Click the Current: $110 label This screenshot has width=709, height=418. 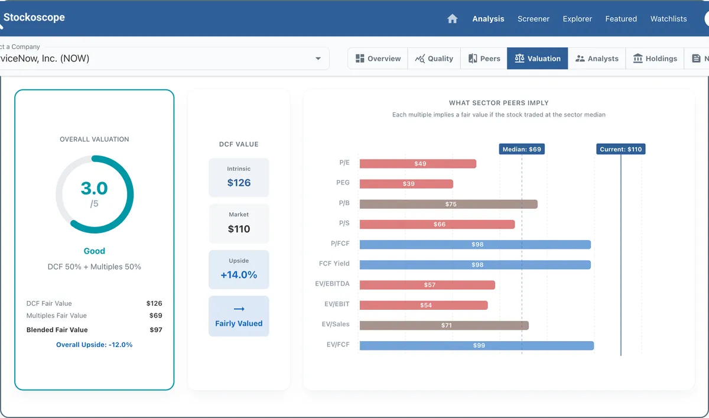click(621, 150)
